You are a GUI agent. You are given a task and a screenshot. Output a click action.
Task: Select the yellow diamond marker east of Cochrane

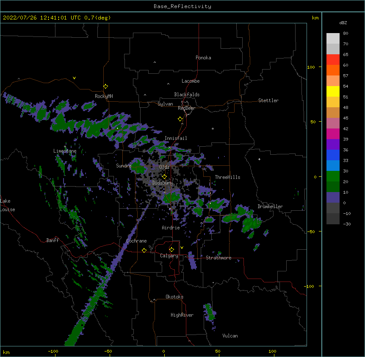144,250
